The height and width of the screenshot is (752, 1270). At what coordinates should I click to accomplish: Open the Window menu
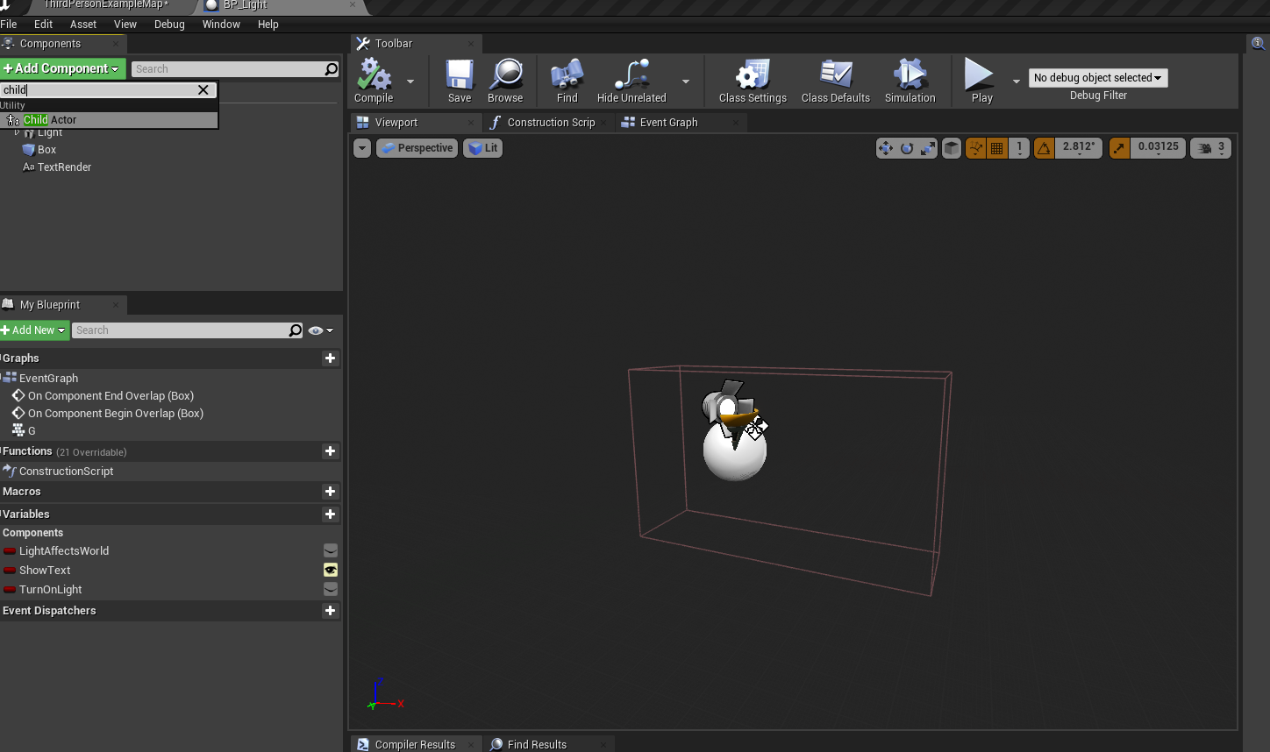click(221, 25)
